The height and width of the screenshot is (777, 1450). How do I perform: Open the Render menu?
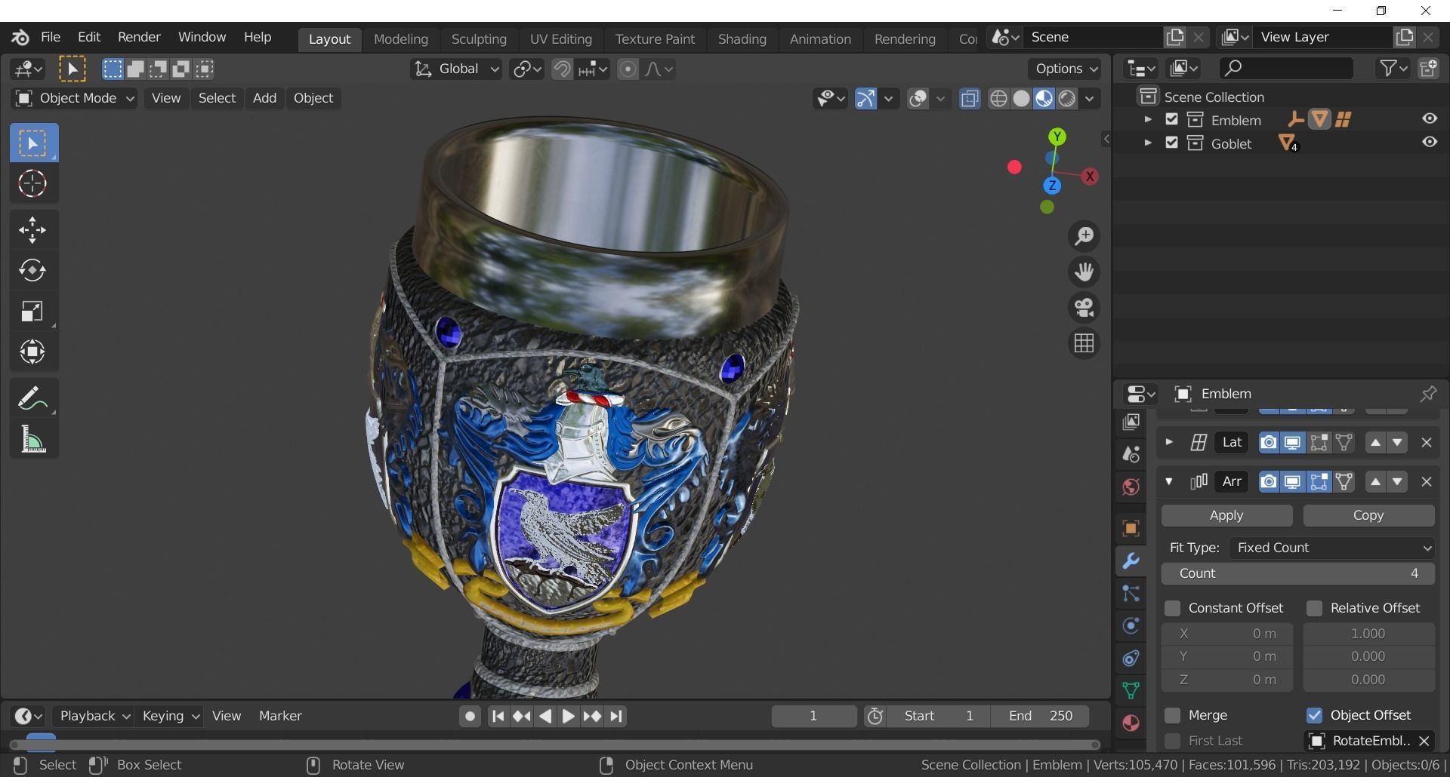coord(139,37)
